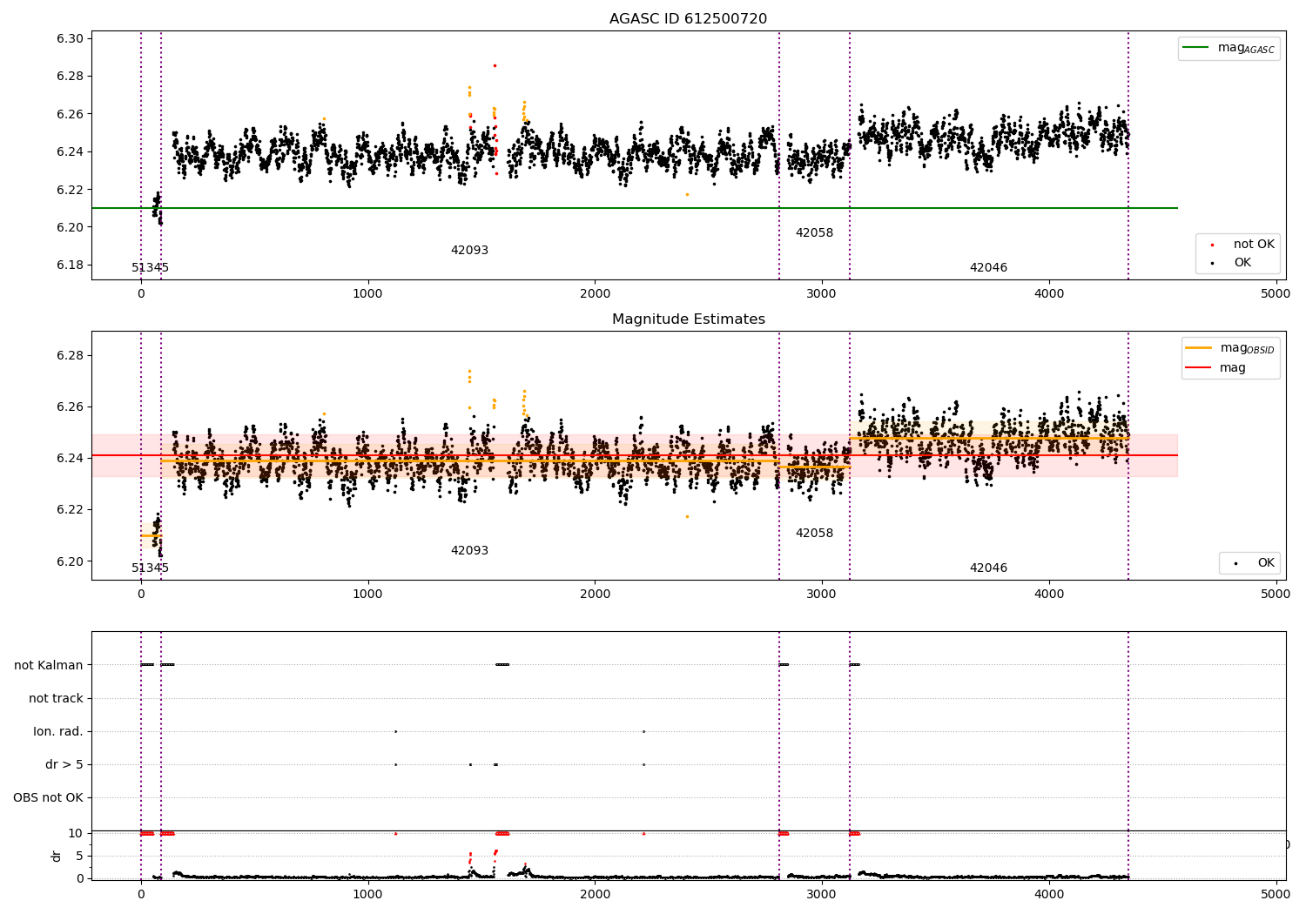Image resolution: width=1306 pixels, height=914 pixels.
Task: Select OBSID label 51345 in Magnitude Estimates plot
Action: pyautogui.click(x=151, y=568)
